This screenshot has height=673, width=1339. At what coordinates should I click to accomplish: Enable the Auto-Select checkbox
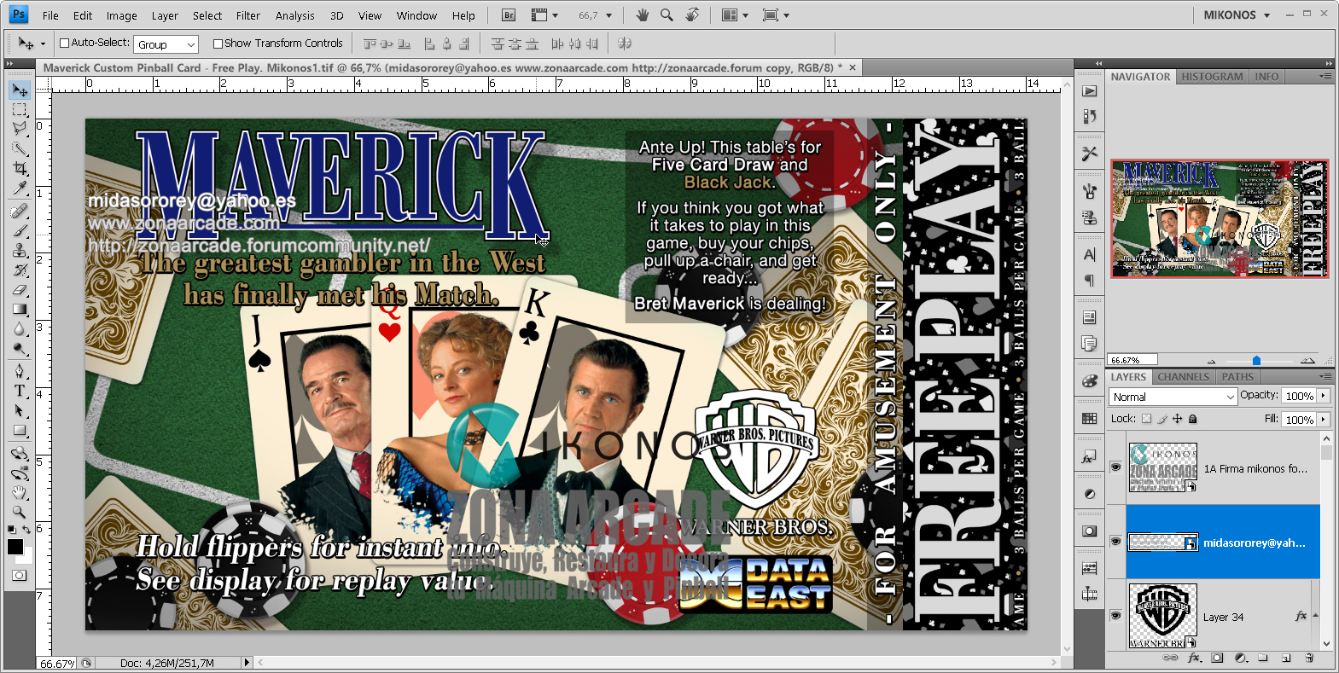tap(64, 43)
